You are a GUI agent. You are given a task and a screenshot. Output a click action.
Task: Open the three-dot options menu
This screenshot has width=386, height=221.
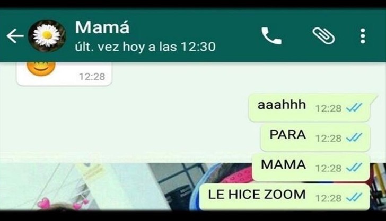(363, 36)
